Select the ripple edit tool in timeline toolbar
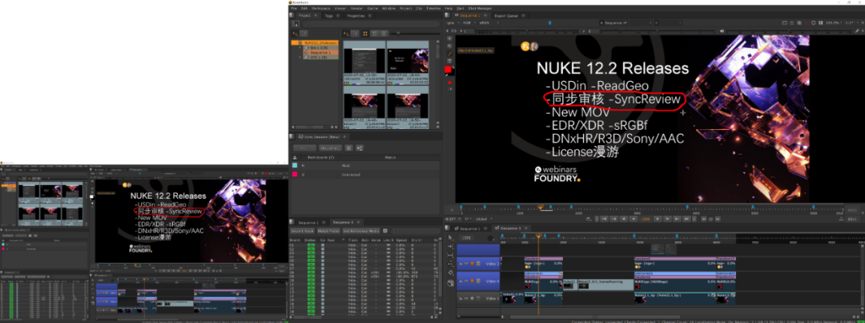865x323 pixels. [451, 264]
